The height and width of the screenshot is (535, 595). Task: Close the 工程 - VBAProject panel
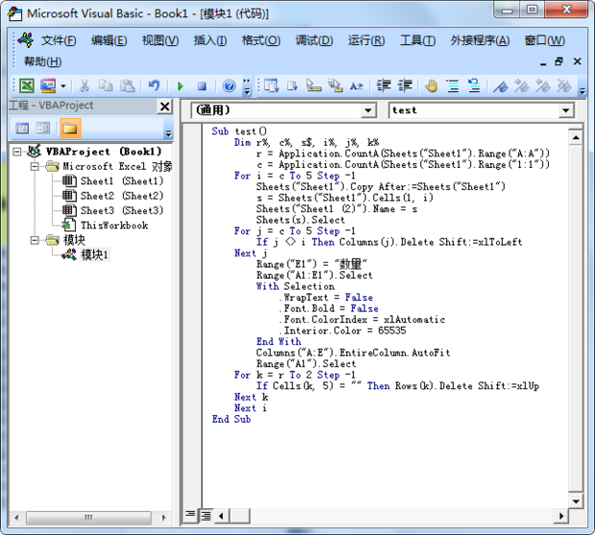[165, 106]
